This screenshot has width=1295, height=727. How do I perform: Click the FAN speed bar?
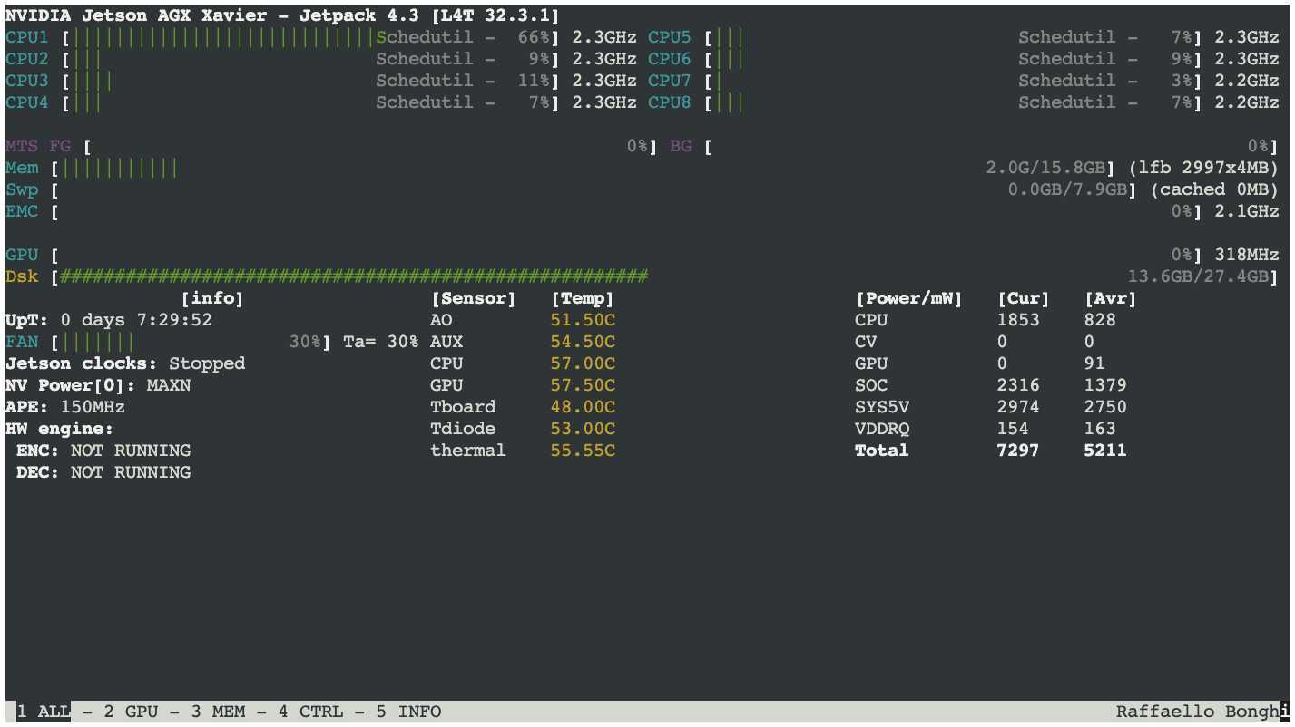98,342
